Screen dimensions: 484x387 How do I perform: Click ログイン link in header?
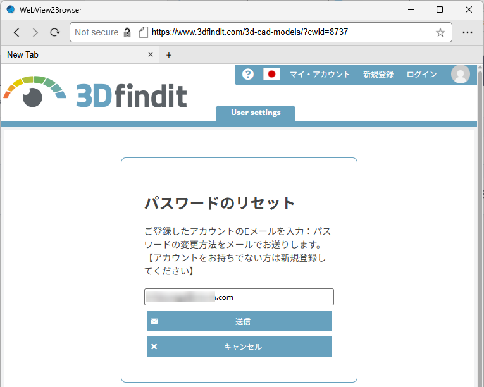point(421,74)
